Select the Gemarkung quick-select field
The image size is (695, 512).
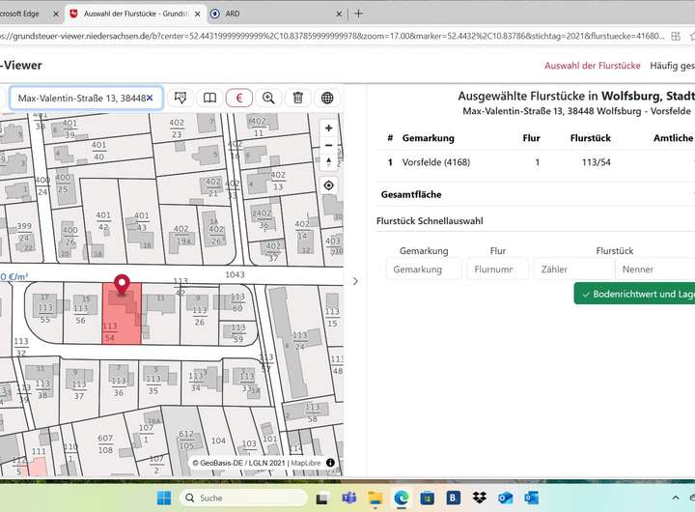(x=423, y=270)
